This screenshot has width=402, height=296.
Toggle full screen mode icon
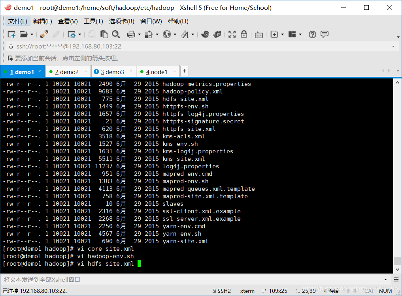click(232, 34)
